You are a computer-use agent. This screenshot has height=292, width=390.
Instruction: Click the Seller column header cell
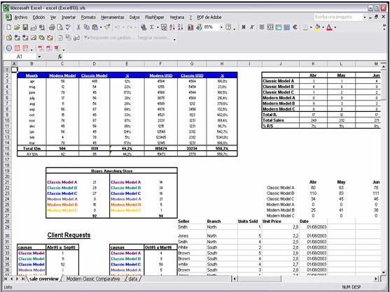coord(192,221)
